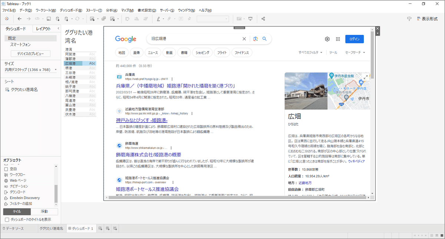The height and width of the screenshot is (239, 445).
Task: Open the ファイル(F) menu
Action: (9, 10)
